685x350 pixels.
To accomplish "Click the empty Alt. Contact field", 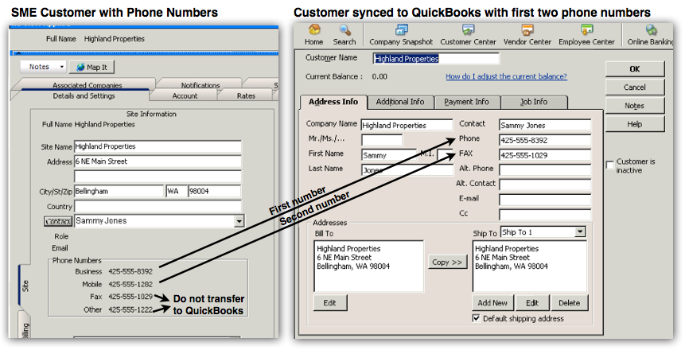I will coord(545,185).
